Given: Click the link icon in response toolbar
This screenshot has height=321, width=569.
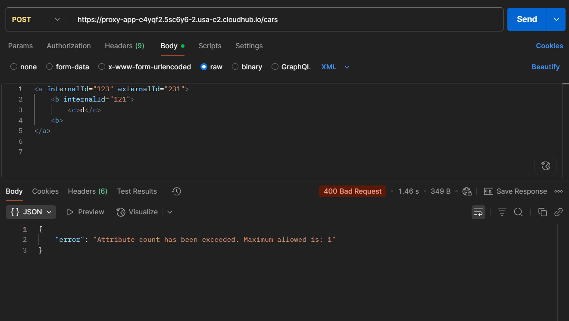Looking at the screenshot, I should (559, 212).
